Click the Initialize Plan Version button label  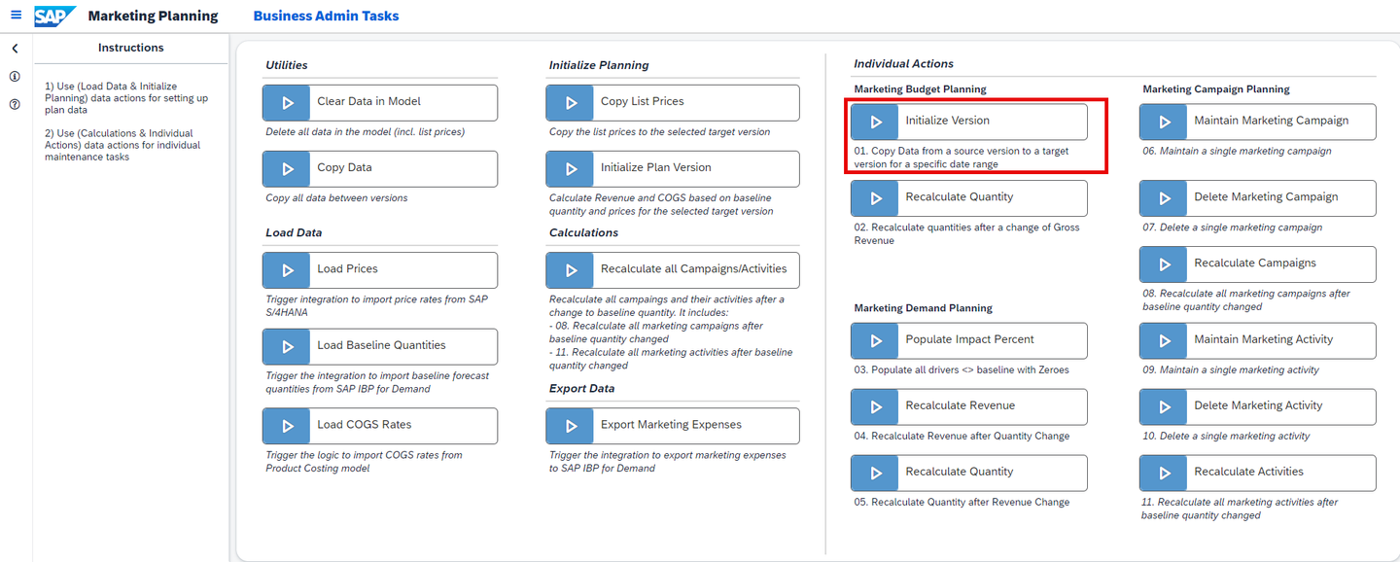click(x=656, y=167)
